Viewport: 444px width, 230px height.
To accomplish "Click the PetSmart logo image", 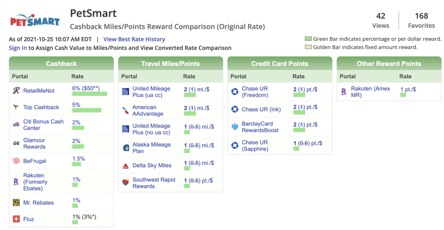I will (34, 20).
